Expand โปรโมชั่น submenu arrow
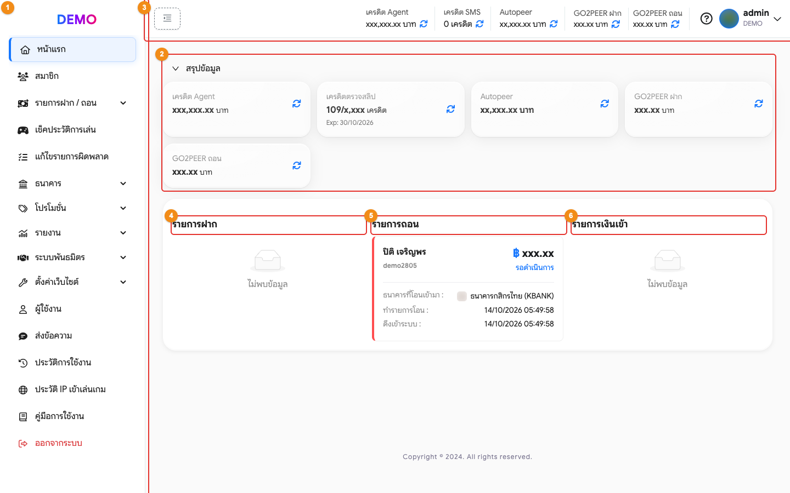 coord(123,208)
